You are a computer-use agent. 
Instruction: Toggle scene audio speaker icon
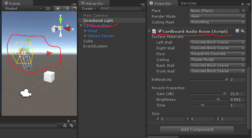point(66,9)
